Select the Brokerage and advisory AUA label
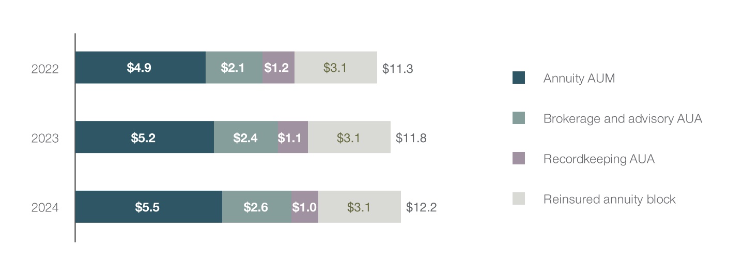This screenshot has height=275, width=744. [623, 118]
